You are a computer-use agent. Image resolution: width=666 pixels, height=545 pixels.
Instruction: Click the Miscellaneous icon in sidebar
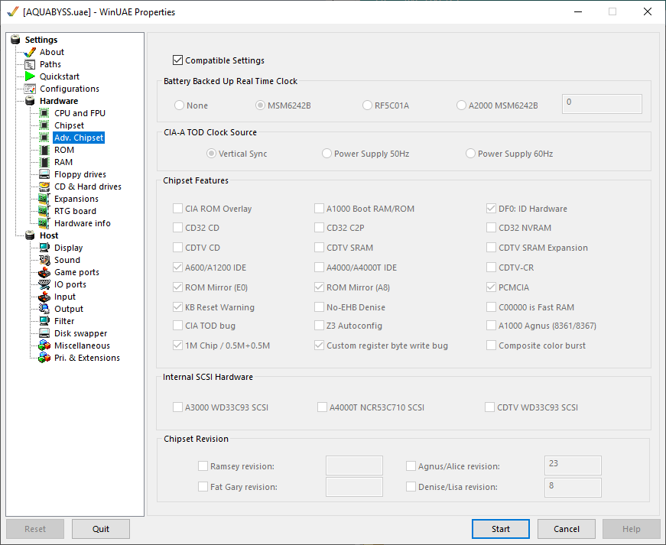tap(44, 345)
